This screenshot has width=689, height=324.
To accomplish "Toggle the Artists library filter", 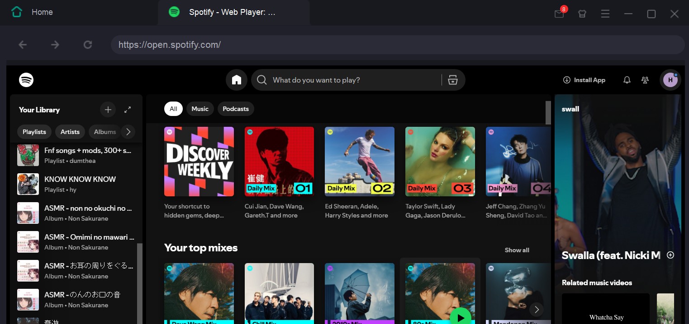I will 70,132.
